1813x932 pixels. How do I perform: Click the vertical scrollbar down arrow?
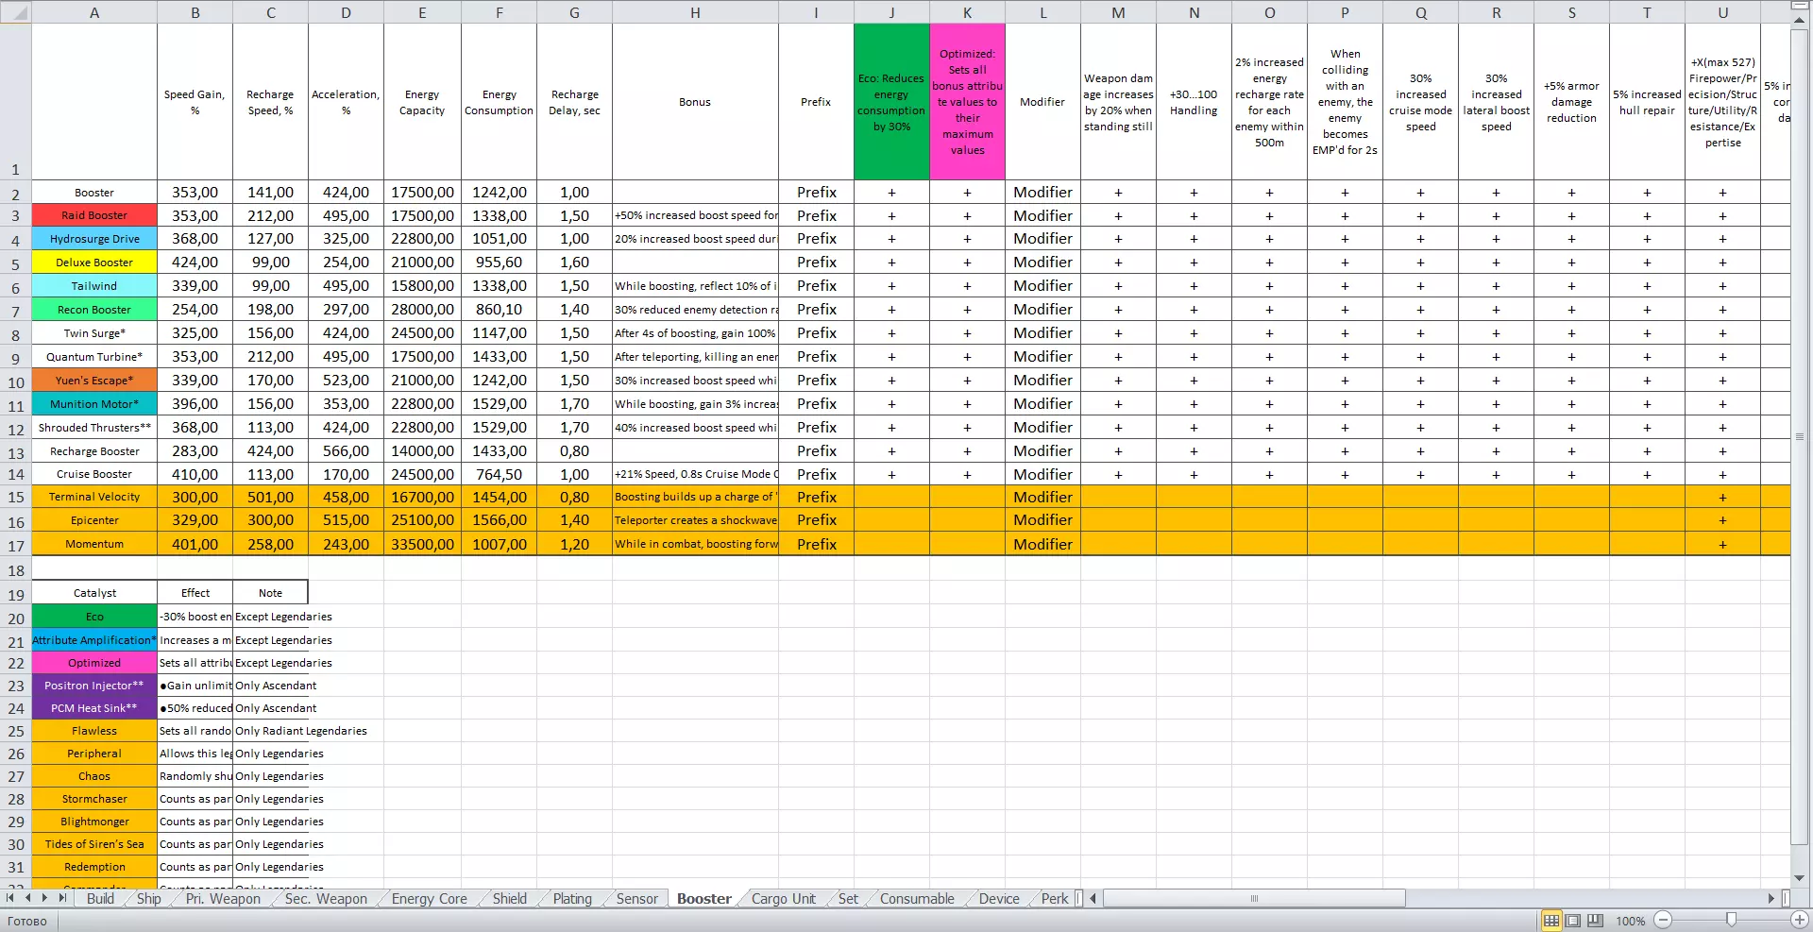pyautogui.click(x=1799, y=878)
